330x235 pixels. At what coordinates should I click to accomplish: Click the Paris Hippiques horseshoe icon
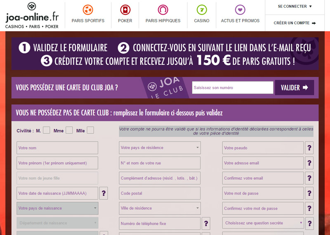[163, 9]
